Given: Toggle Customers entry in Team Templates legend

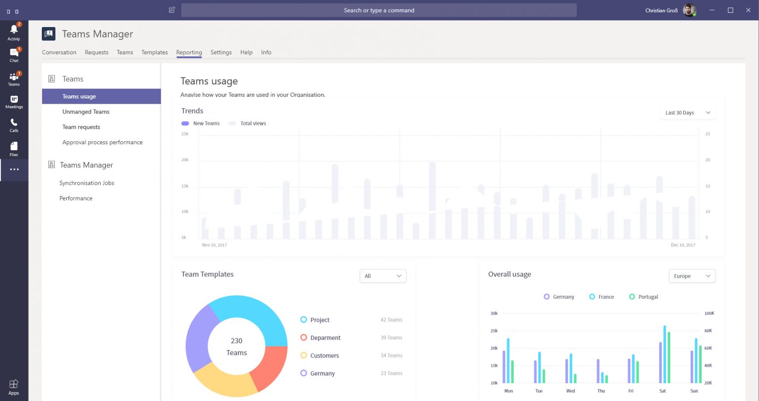Looking at the screenshot, I should tap(320, 356).
